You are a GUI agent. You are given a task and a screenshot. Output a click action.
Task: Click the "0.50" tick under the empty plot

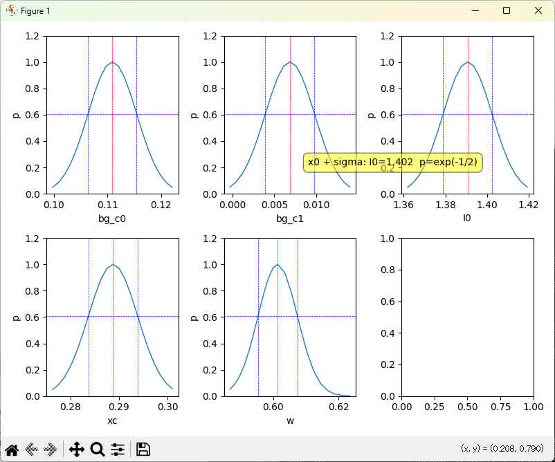[468, 407]
